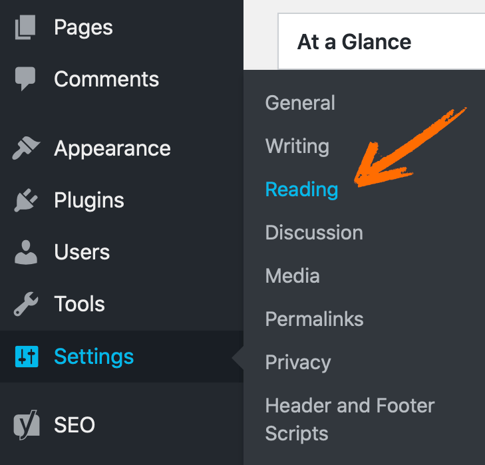485x465 pixels.
Task: Click the Users person icon
Action: [26, 252]
